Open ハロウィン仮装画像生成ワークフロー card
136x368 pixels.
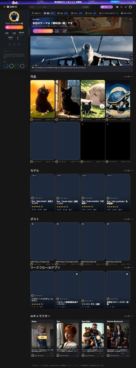68,290
